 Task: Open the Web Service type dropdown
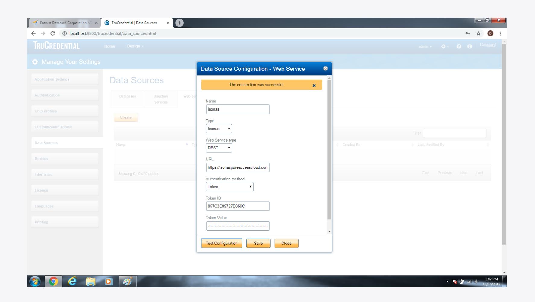coord(219,148)
